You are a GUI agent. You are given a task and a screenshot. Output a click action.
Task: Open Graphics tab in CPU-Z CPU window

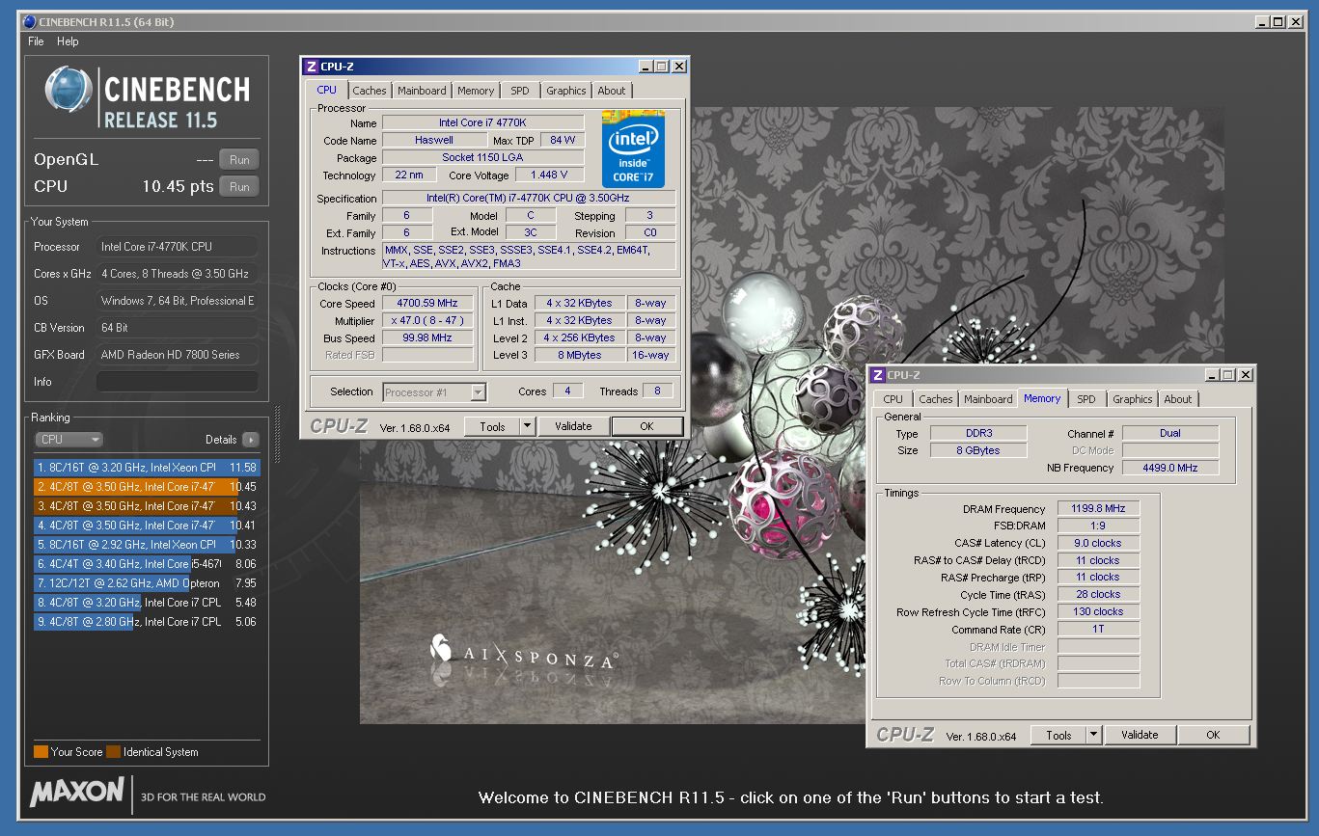tap(565, 91)
